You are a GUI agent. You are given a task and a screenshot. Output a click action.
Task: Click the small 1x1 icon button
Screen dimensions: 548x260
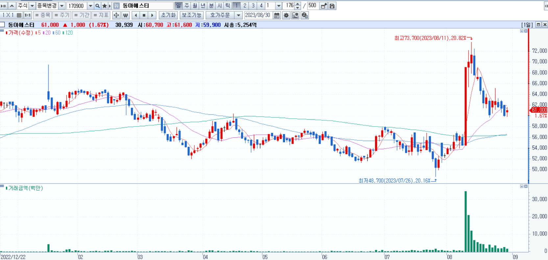pyautogui.click(x=28, y=15)
